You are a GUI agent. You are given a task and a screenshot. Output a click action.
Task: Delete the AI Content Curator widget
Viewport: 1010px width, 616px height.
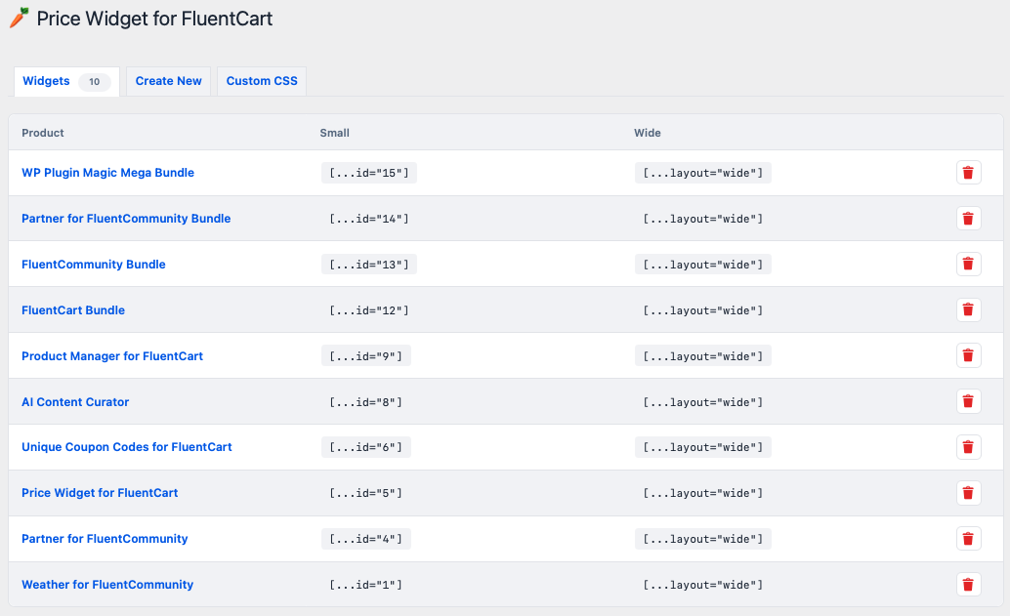(968, 401)
